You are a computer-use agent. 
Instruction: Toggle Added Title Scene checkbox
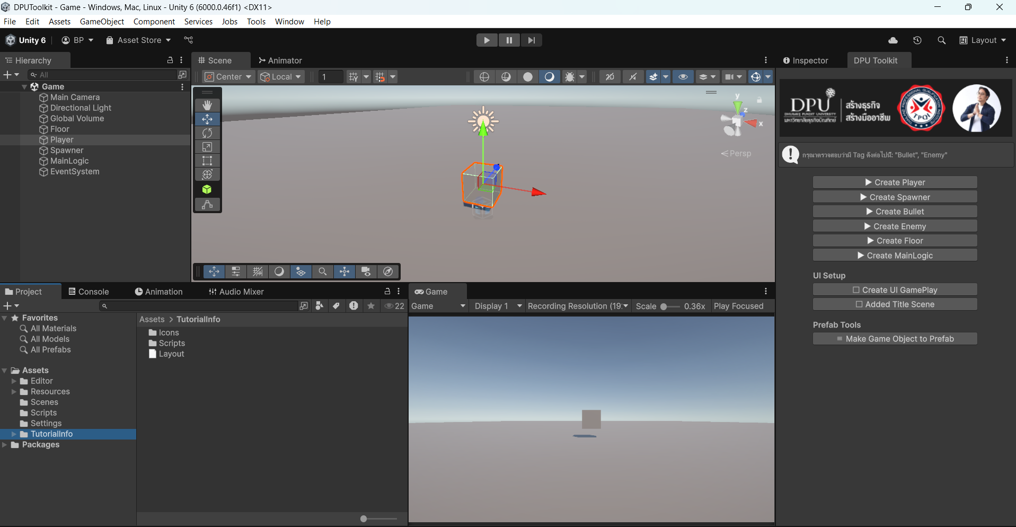859,304
